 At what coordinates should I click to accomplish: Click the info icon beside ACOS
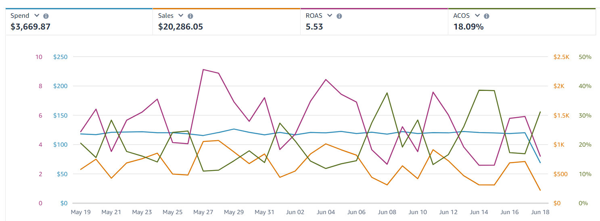click(x=487, y=16)
